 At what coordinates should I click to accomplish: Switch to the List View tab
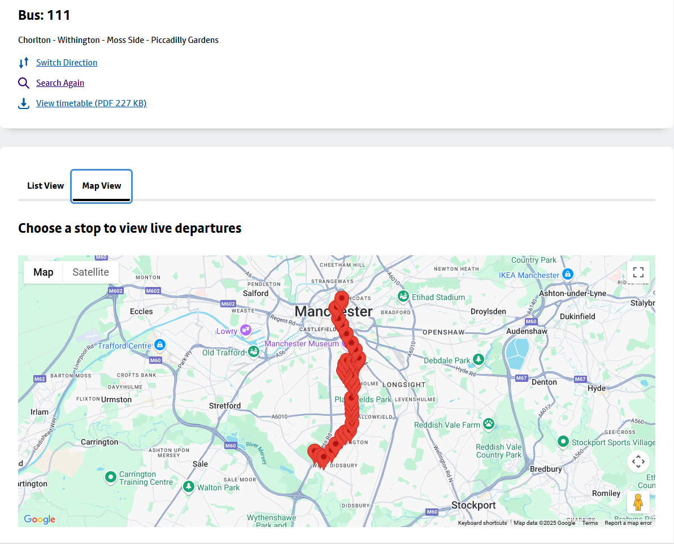point(45,186)
